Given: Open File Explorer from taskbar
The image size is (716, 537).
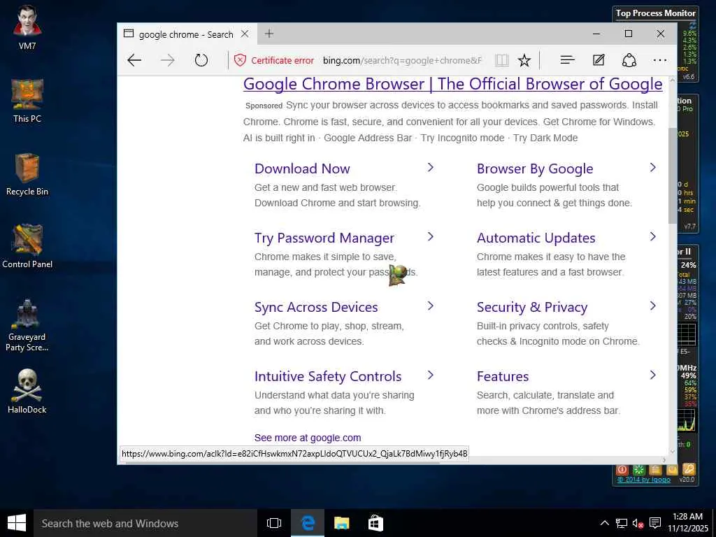Looking at the screenshot, I should (341, 523).
